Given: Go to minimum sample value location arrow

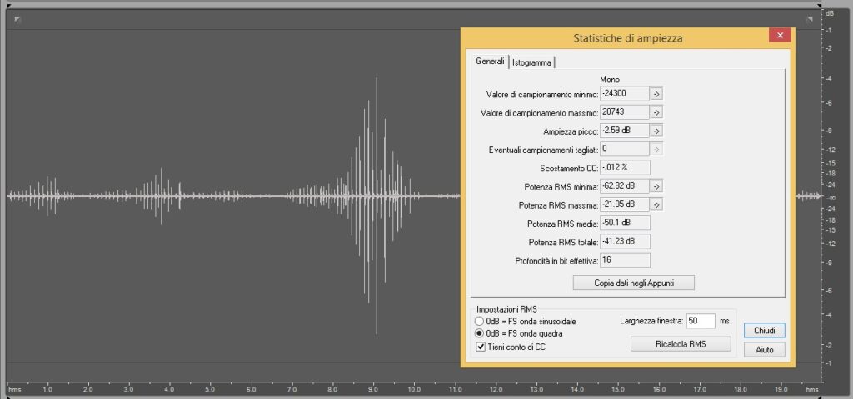Looking at the screenshot, I should click(x=656, y=94).
